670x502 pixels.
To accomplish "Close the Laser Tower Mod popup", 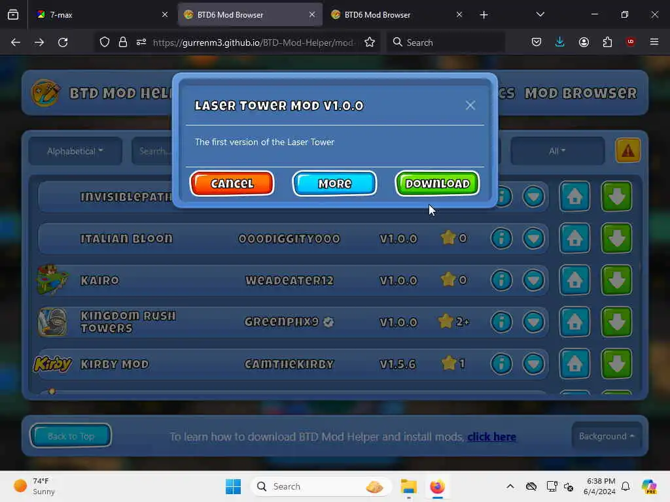I will coord(470,105).
